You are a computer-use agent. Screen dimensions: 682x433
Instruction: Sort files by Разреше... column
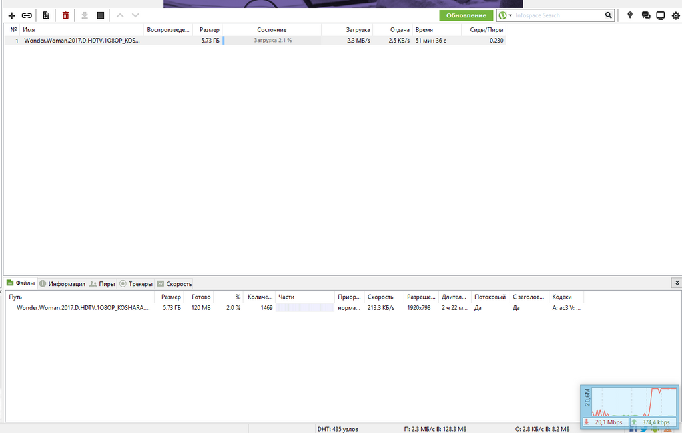click(421, 297)
